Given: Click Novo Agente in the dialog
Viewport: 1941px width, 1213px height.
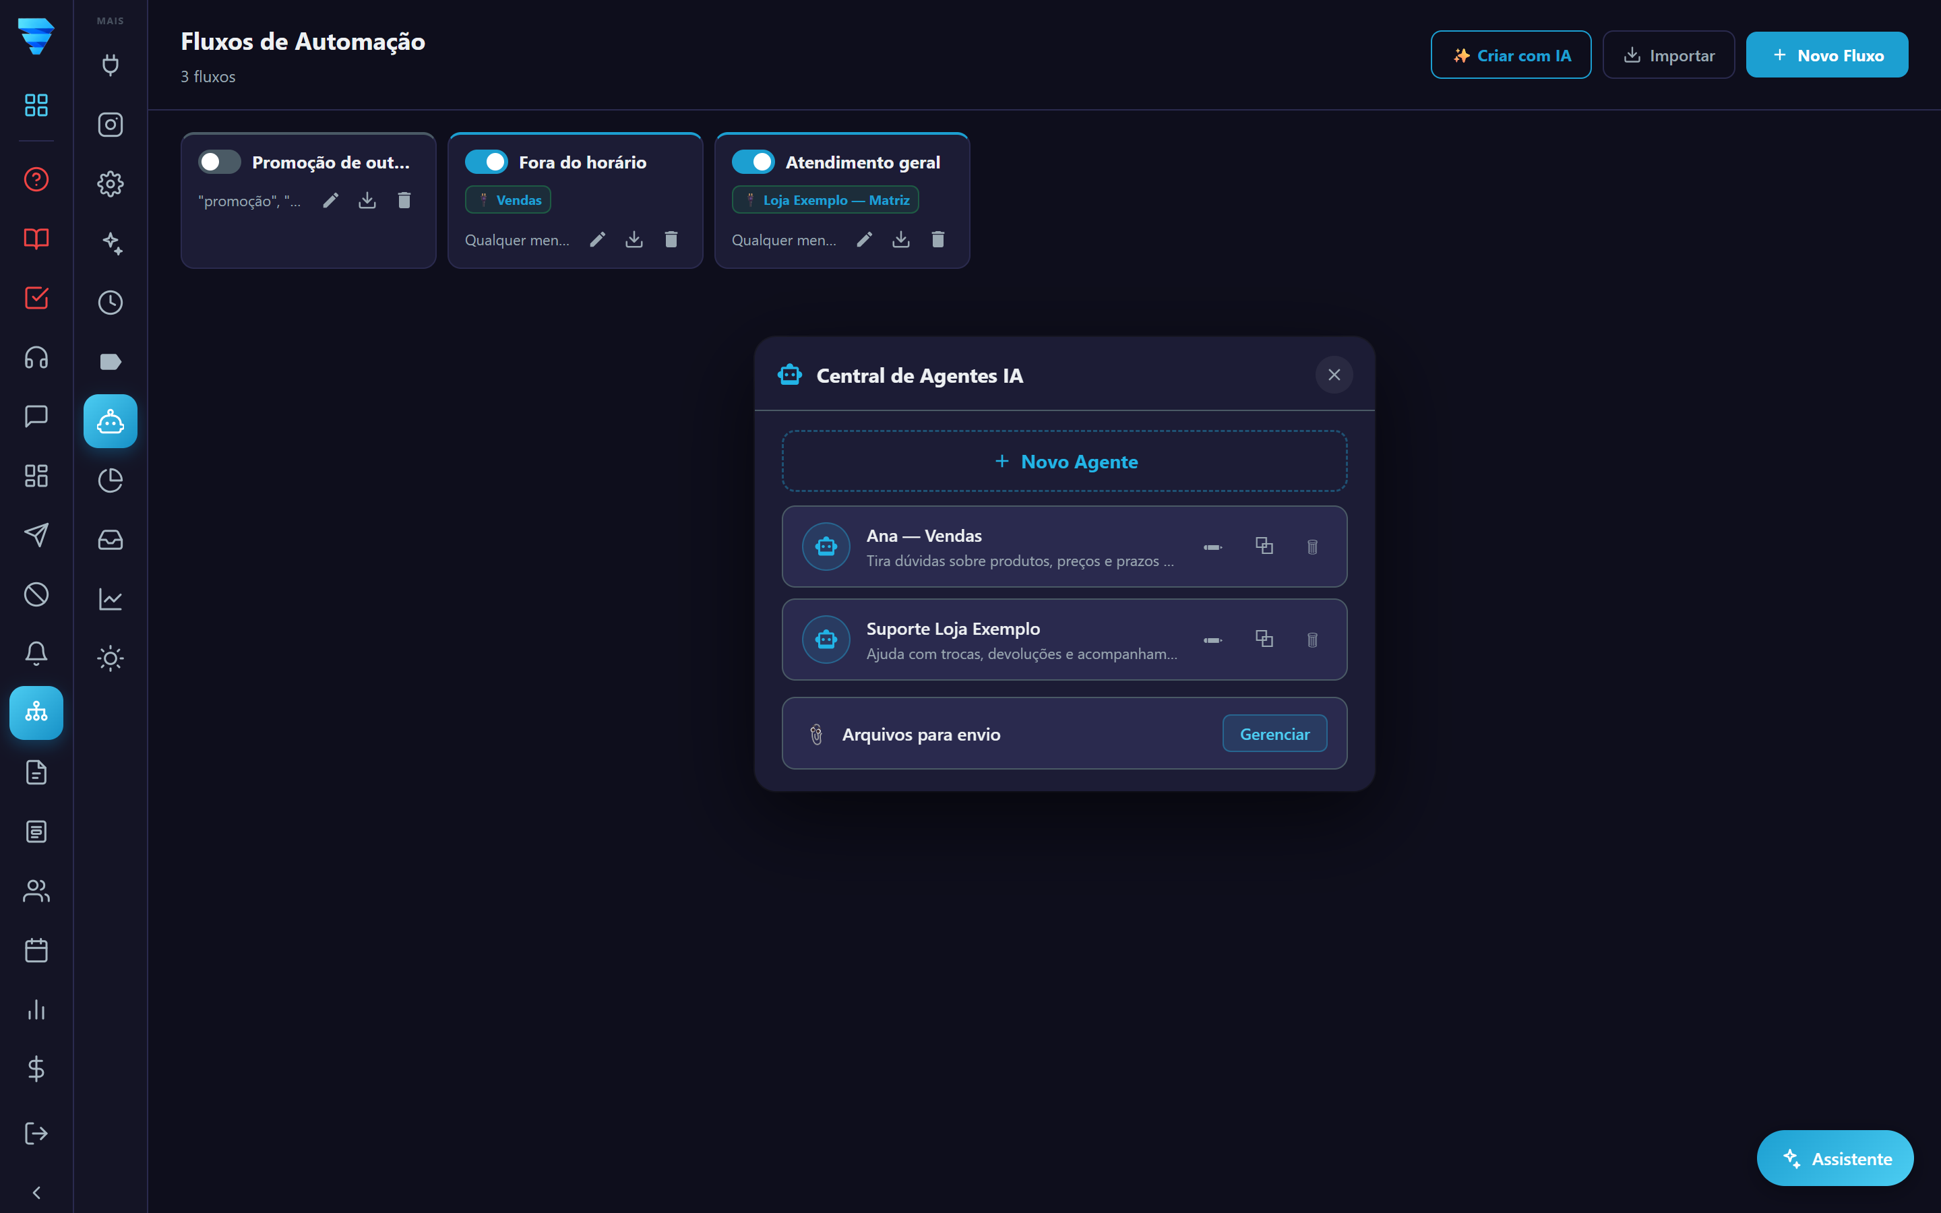Looking at the screenshot, I should pyautogui.click(x=1064, y=462).
